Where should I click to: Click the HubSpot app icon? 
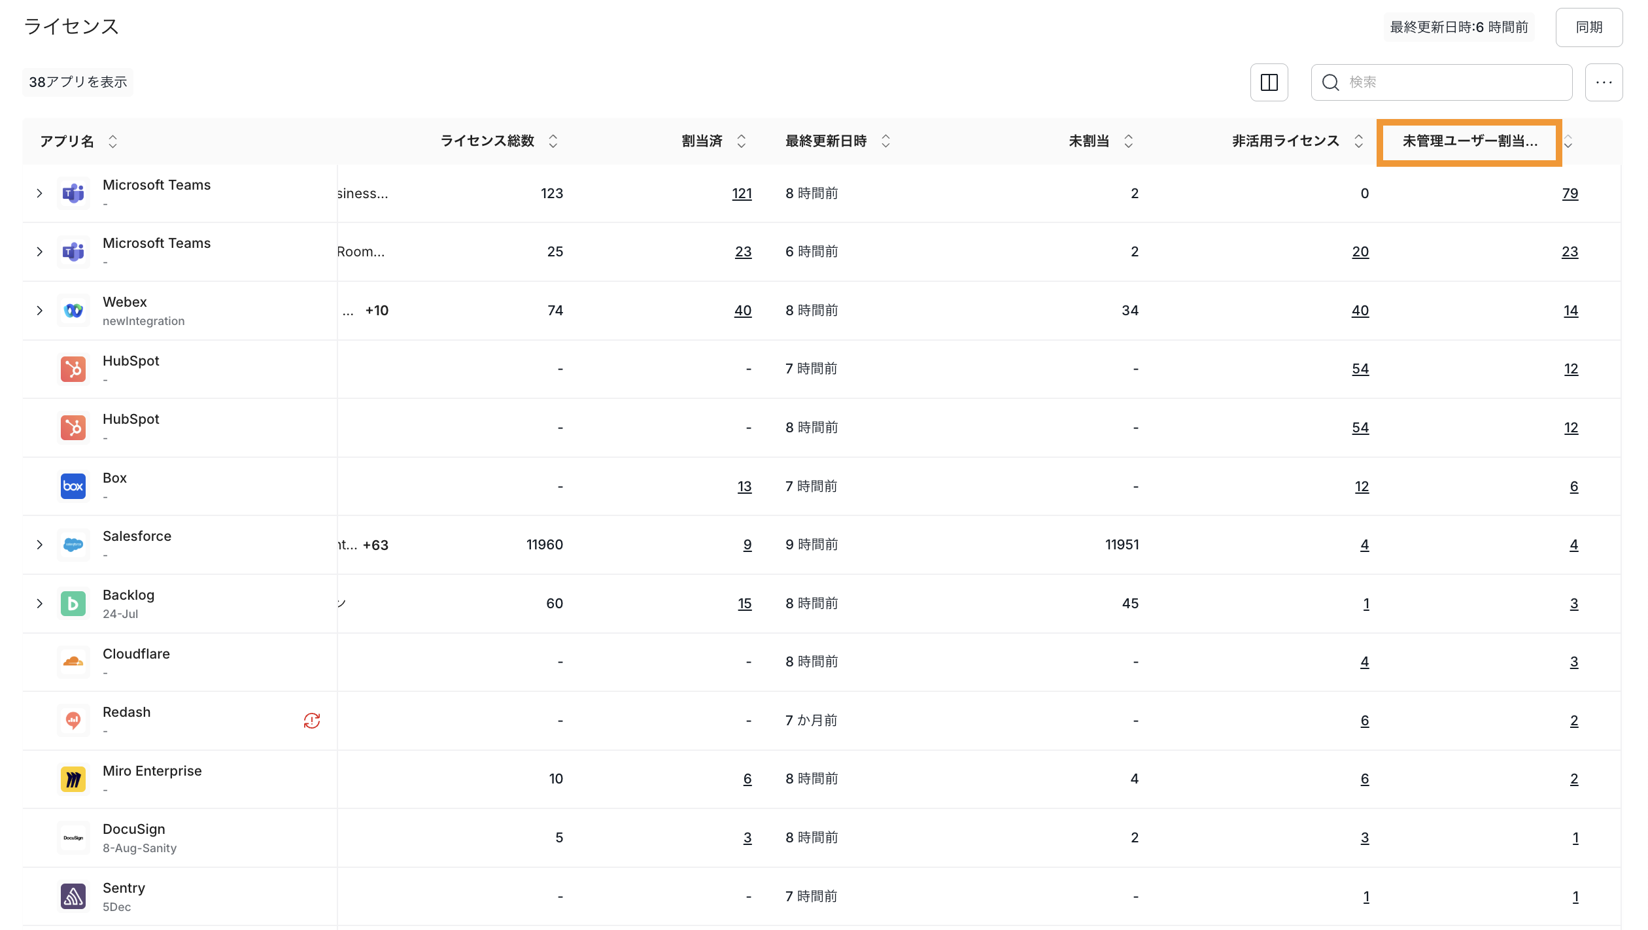(73, 368)
